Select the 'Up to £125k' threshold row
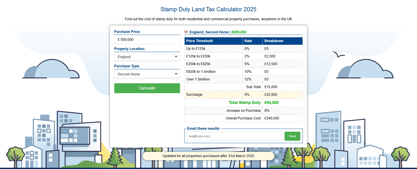The image size is (417, 169). [x=213, y=49]
